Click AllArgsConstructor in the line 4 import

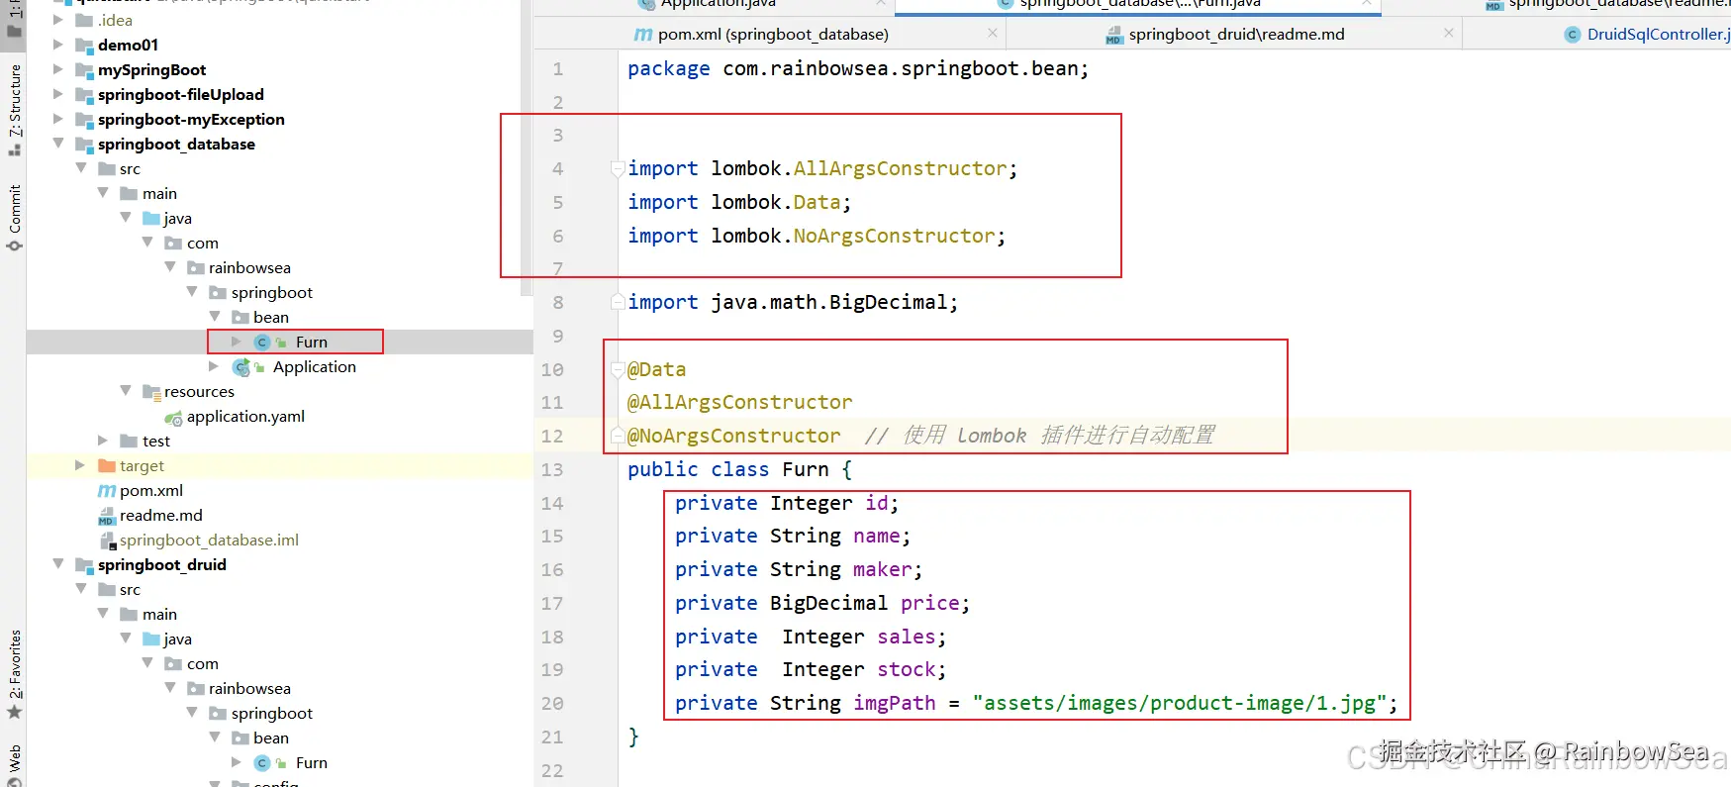[x=900, y=168]
